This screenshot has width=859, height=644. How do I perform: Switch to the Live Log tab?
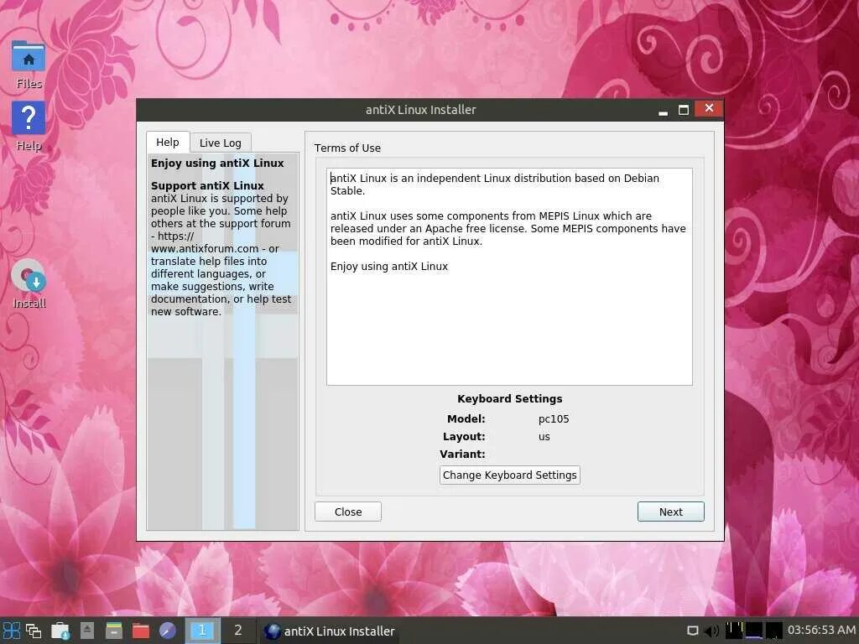(x=221, y=143)
